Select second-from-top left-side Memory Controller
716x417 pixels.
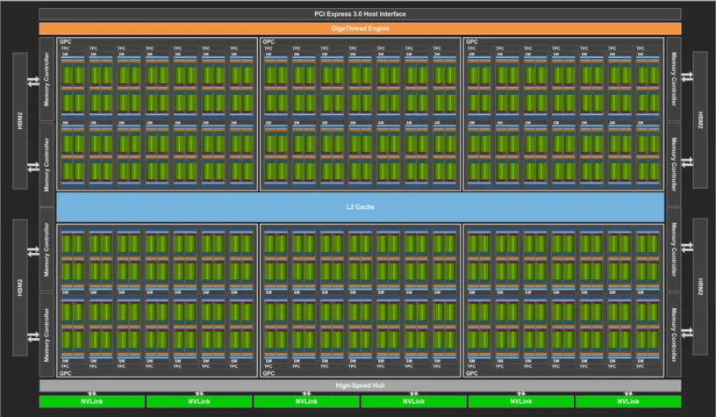coord(47,164)
